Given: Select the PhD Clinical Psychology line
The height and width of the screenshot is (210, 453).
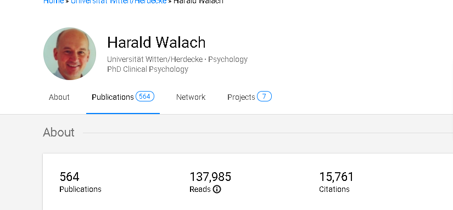Looking at the screenshot, I should click(x=148, y=69).
